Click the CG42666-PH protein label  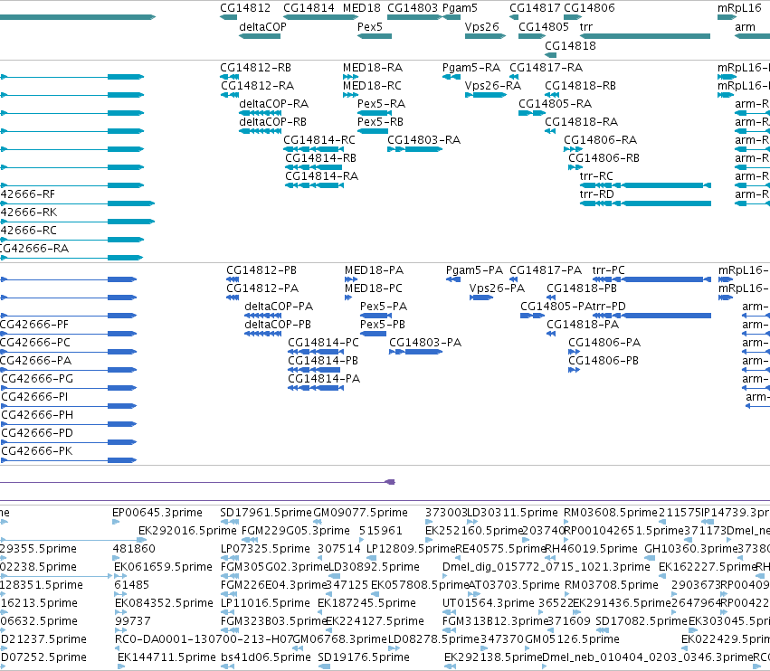click(x=37, y=415)
